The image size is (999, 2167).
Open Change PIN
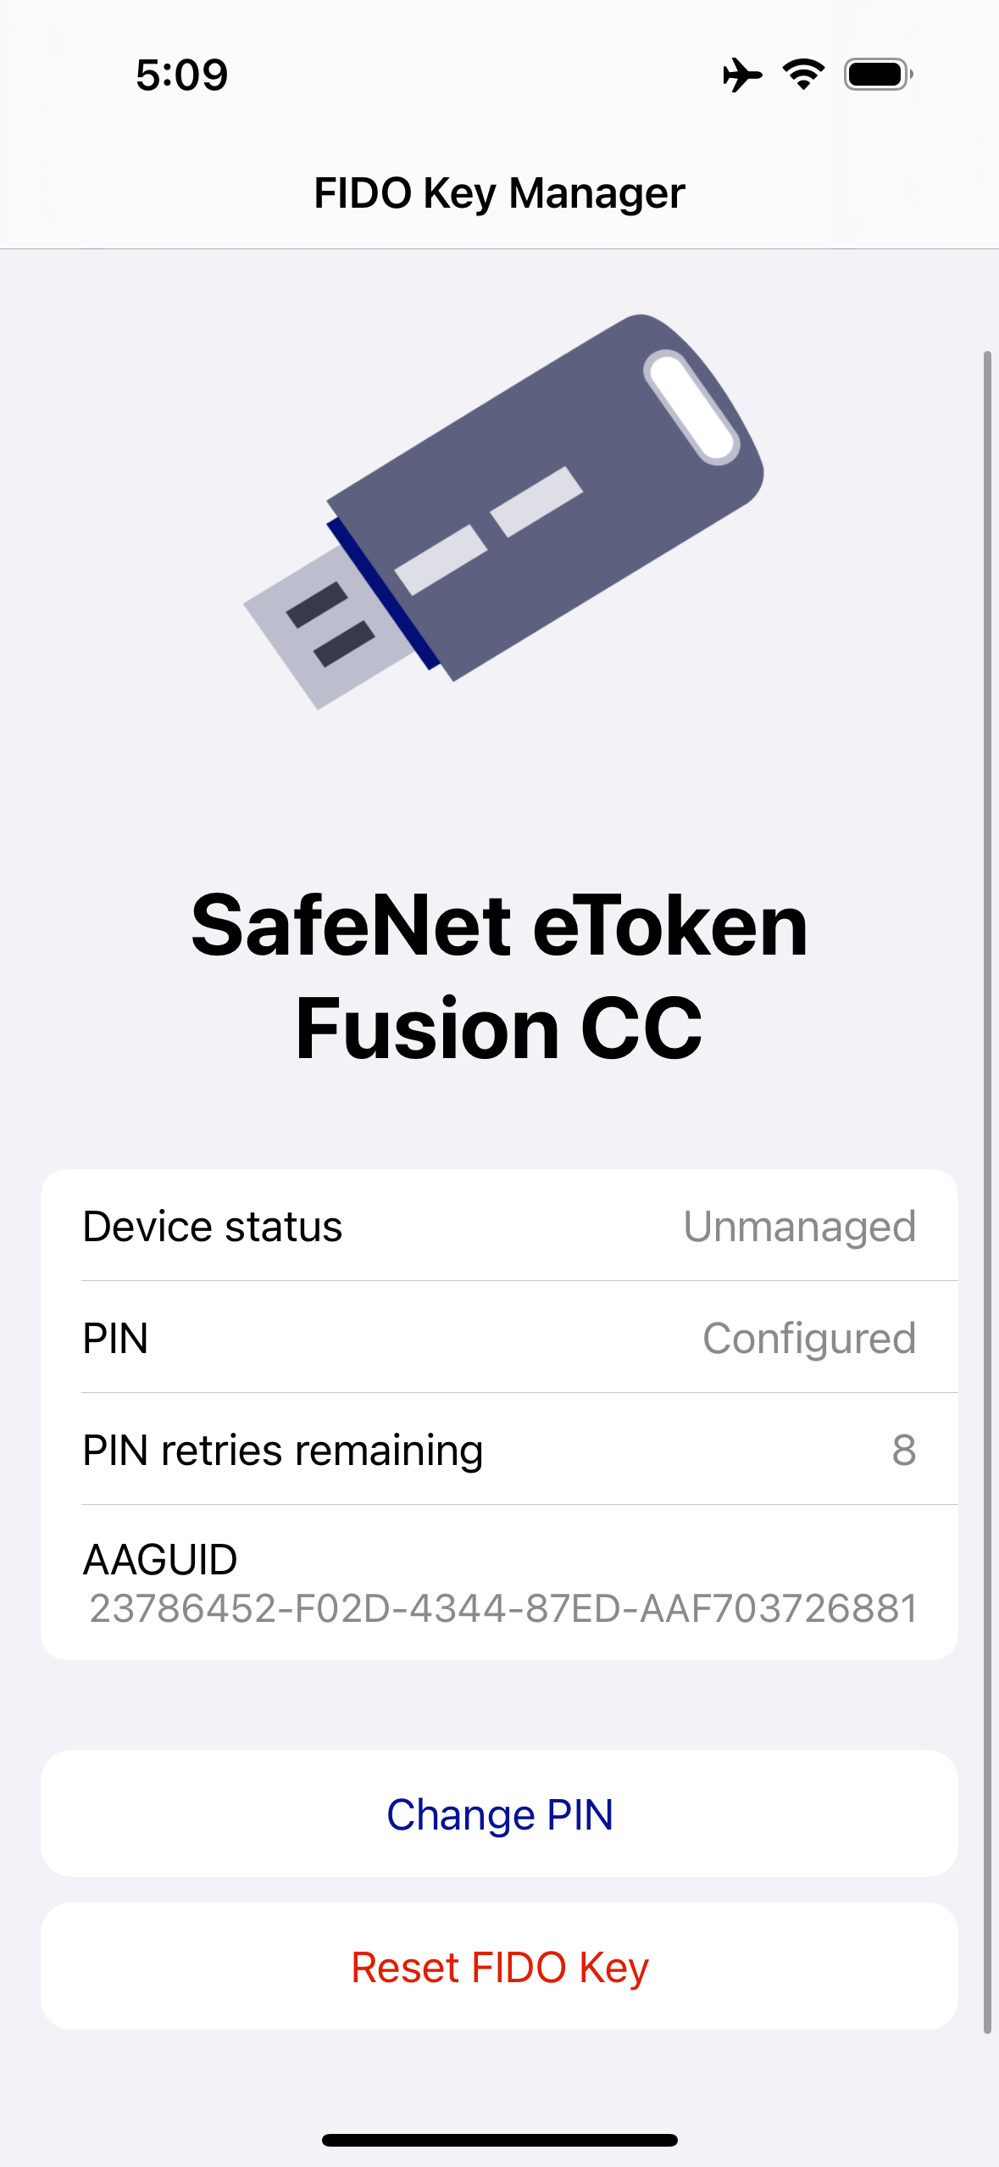[499, 1813]
